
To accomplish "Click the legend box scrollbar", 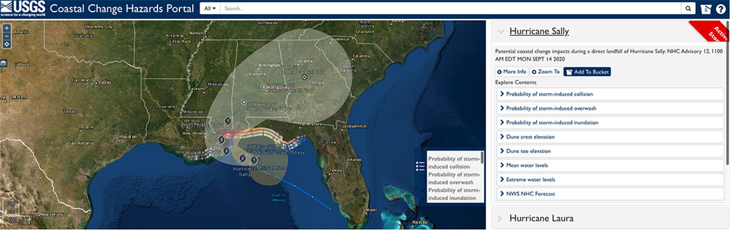I will coord(482,158).
